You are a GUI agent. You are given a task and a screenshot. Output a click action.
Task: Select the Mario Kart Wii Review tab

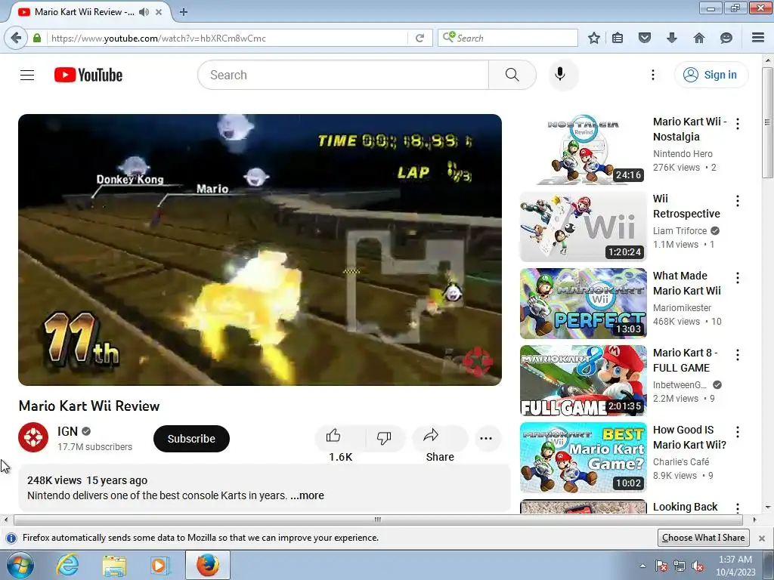[x=85, y=12]
